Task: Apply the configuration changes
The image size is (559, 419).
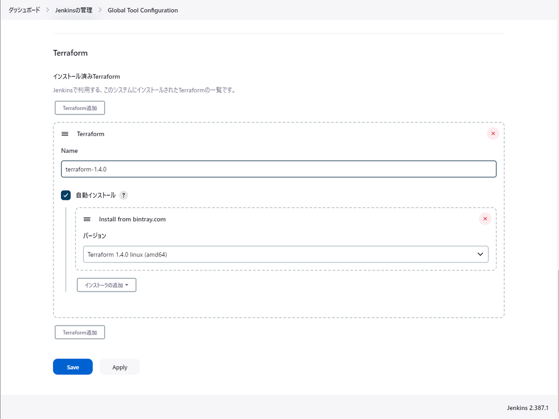Action: (120, 367)
